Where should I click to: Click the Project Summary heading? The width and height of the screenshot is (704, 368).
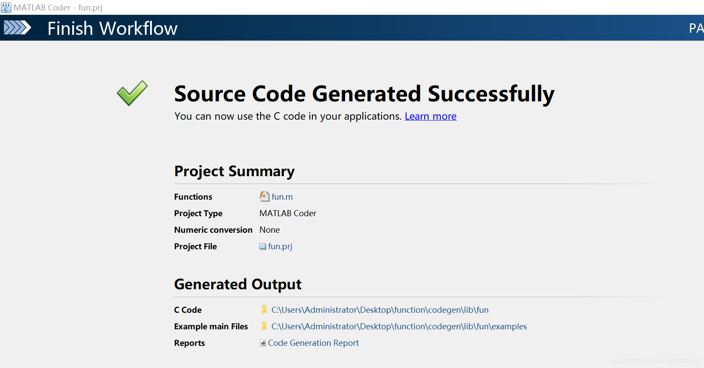pos(234,171)
